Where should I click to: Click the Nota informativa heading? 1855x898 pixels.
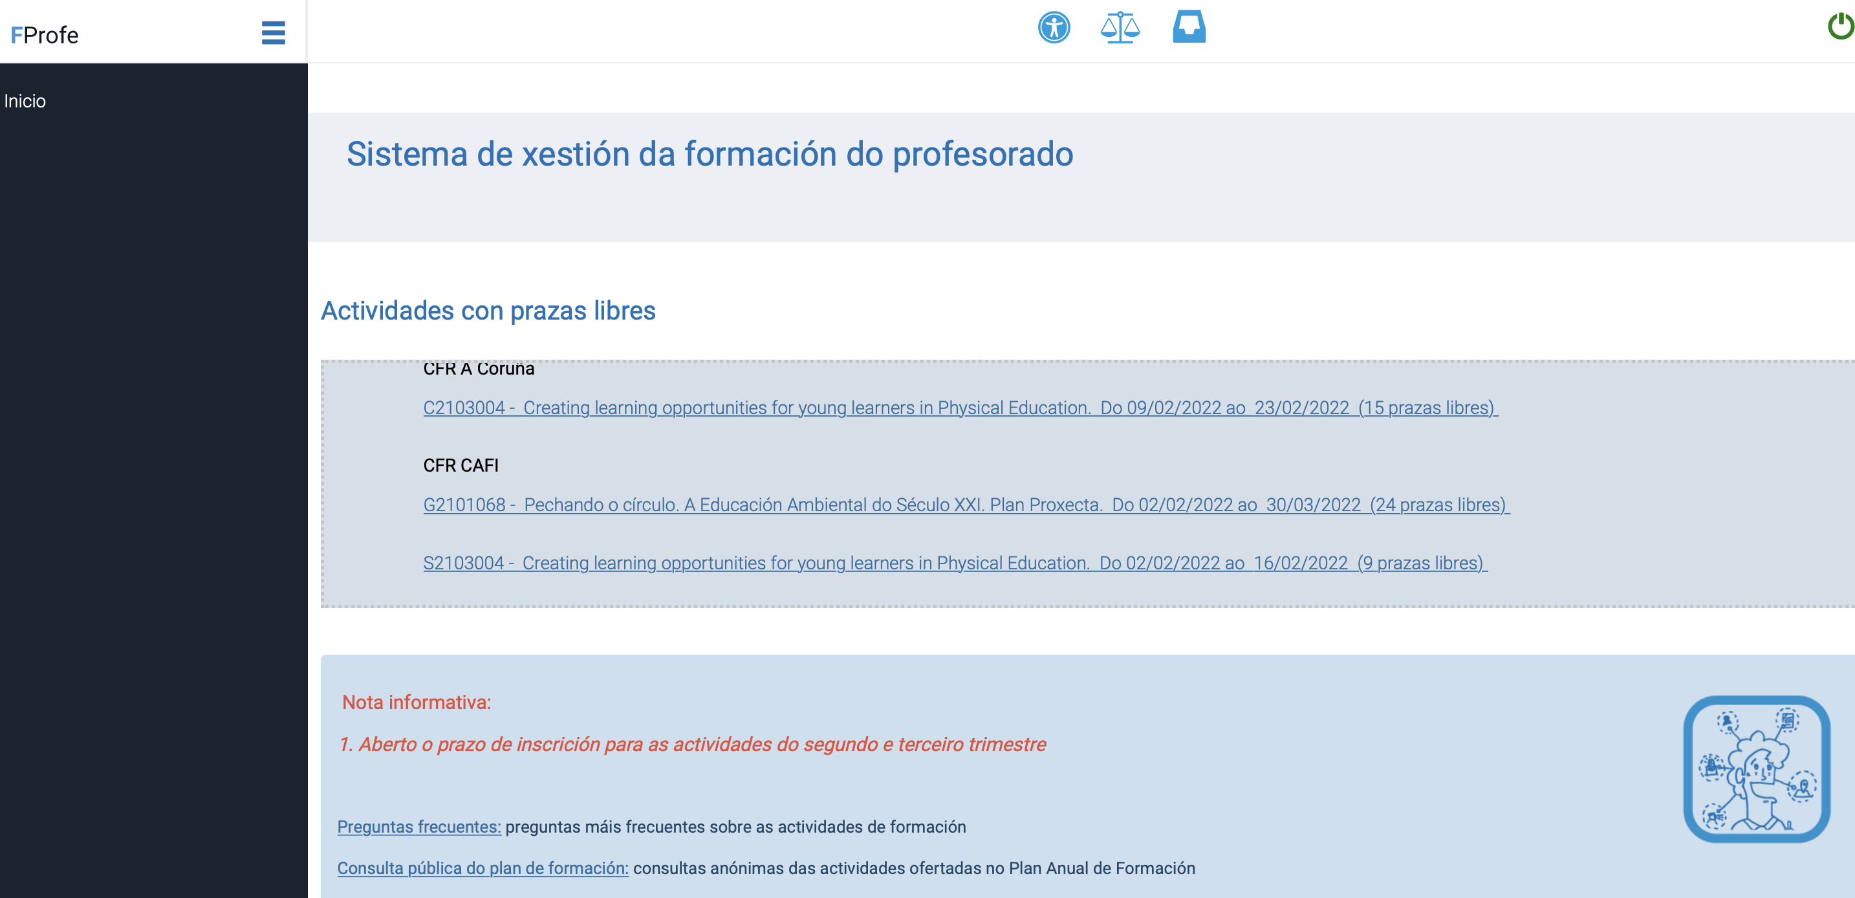click(x=417, y=702)
